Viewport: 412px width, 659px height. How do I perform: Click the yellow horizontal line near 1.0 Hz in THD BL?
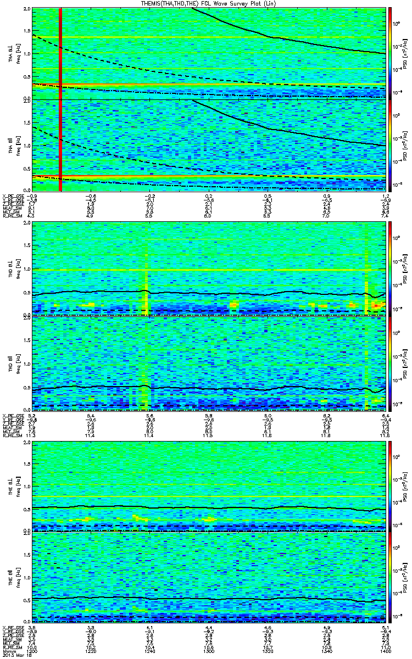click(x=209, y=270)
